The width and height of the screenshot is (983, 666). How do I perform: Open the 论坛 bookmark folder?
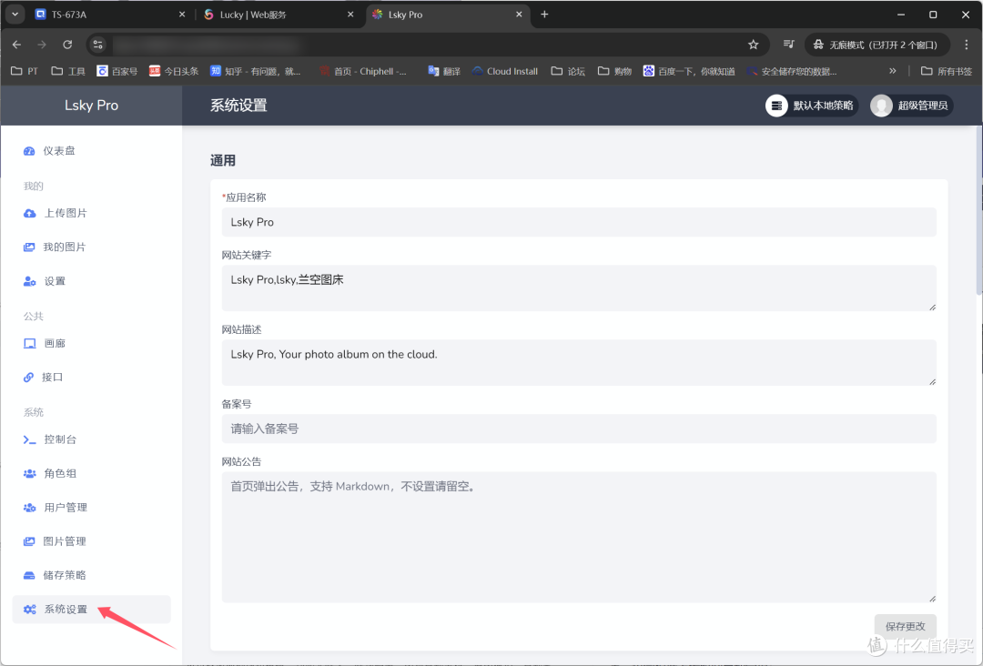[568, 71]
